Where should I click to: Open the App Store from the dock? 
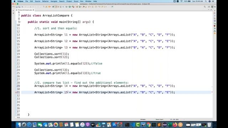pos(114,125)
